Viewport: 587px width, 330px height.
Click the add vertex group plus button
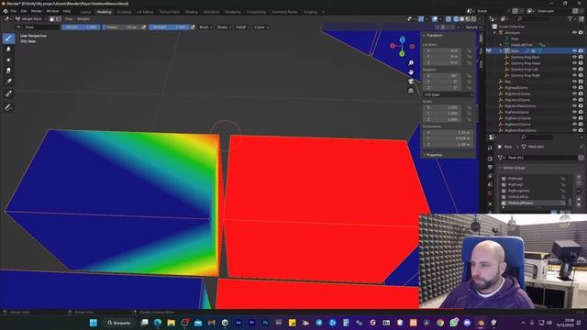(579, 177)
